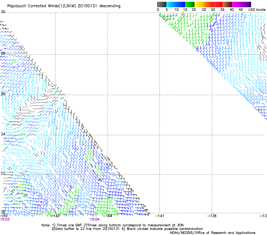Click the latitude label 22

(x=3, y=174)
